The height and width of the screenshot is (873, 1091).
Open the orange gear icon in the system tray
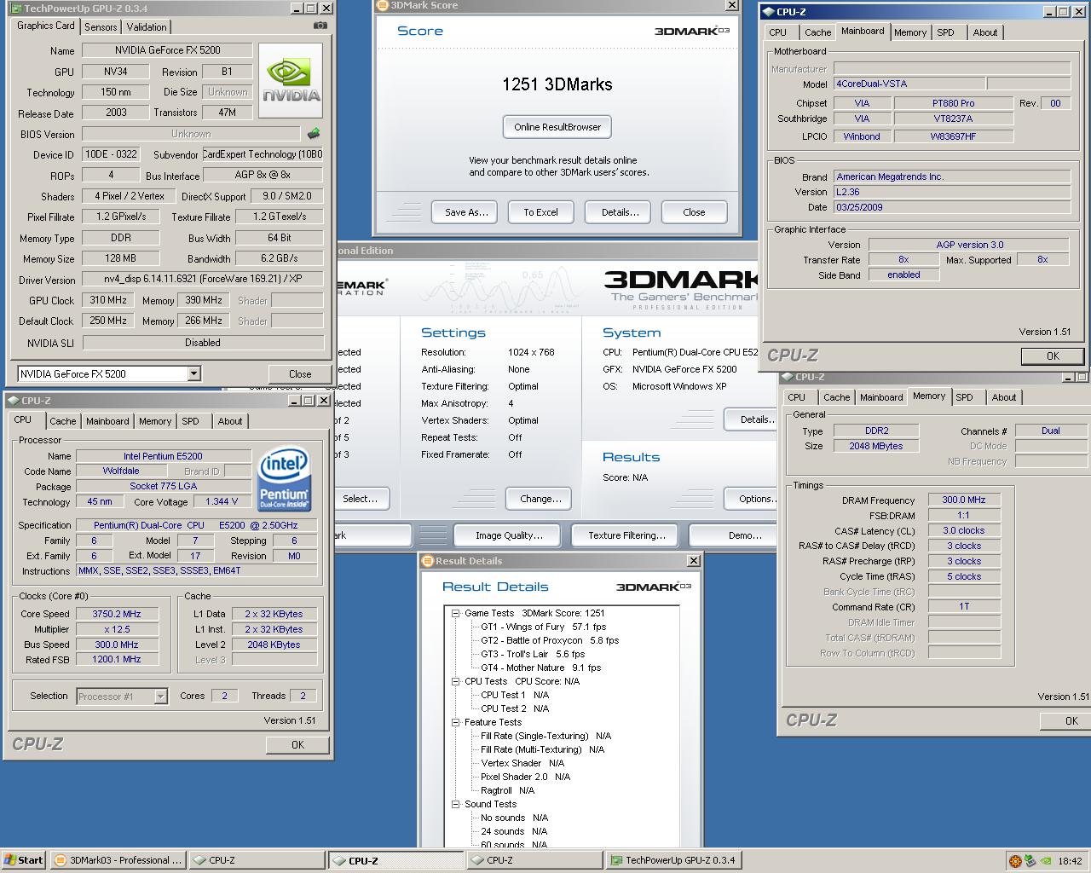[1014, 861]
